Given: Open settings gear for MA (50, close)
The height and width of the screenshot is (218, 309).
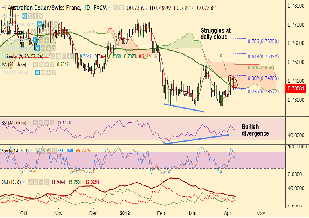Looking at the screenshot, I should [41, 64].
